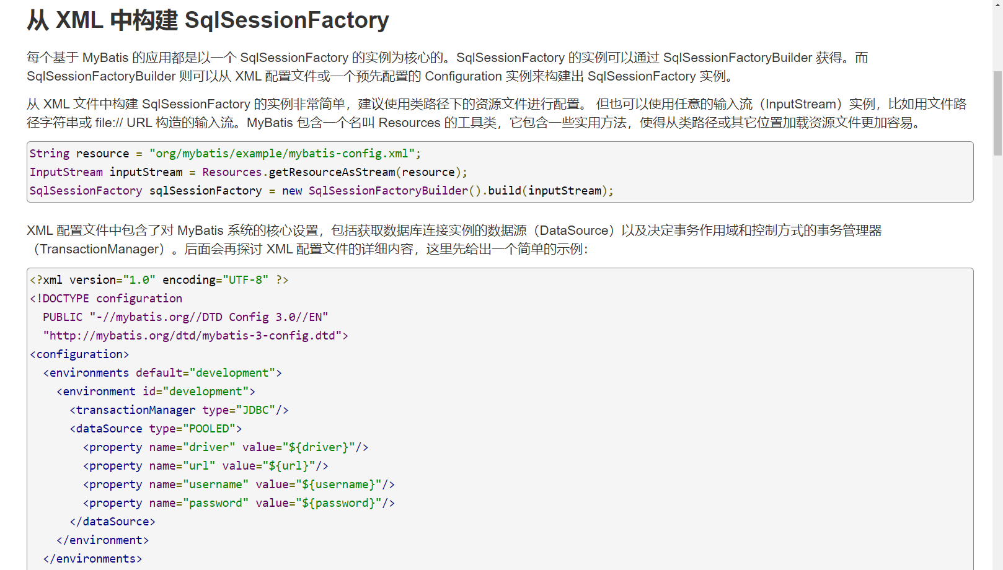Click the transactionManager type="JDBC" line
This screenshot has height=570, width=1003.
[x=179, y=410]
